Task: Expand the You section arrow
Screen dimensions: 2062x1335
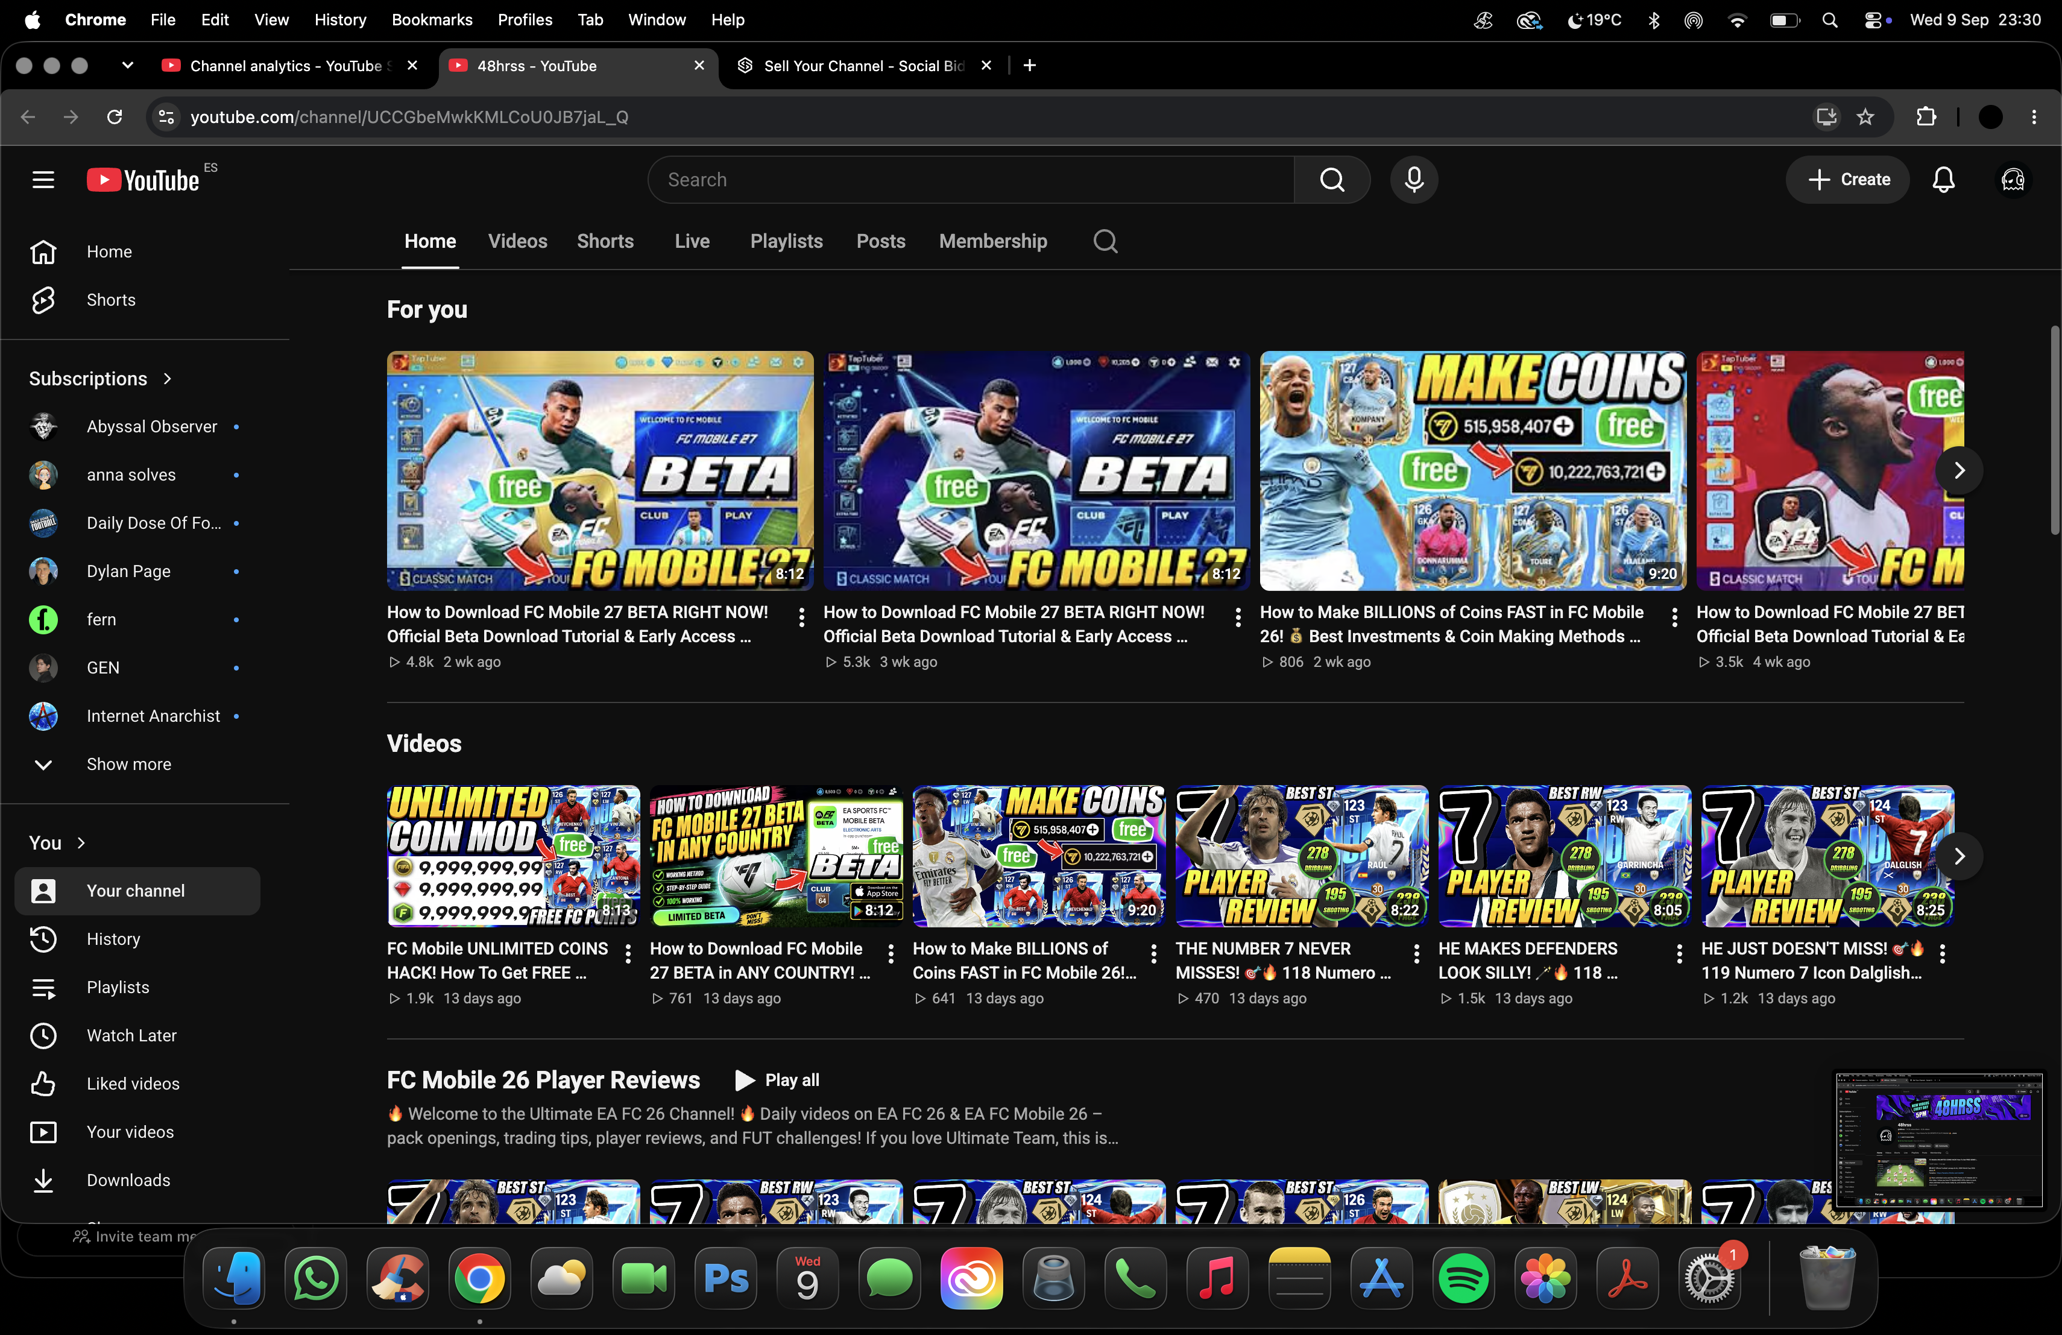Action: [x=81, y=843]
